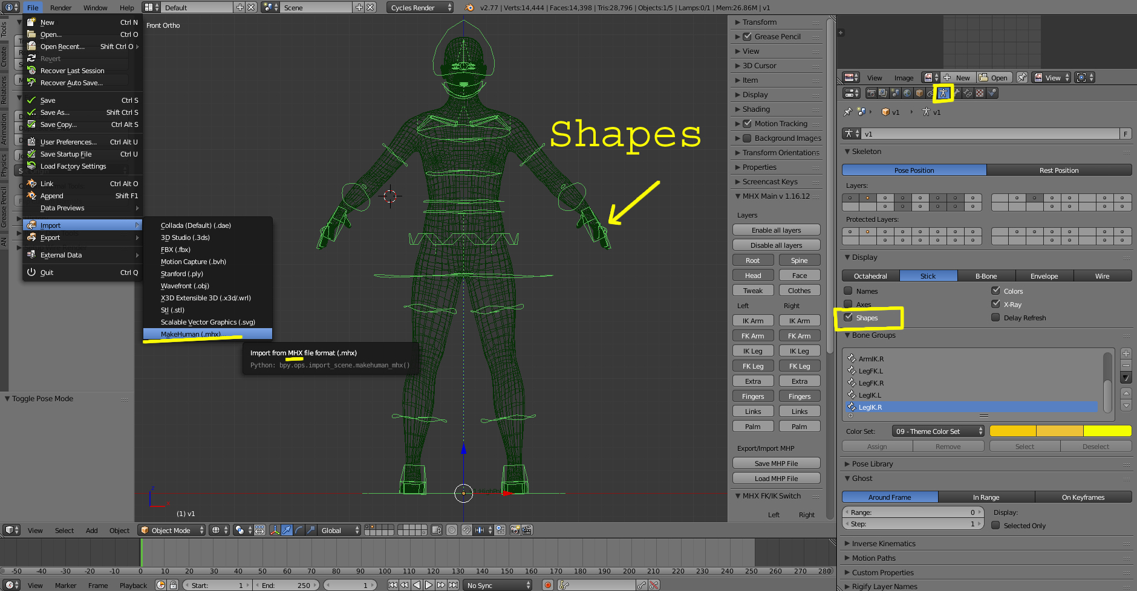Screen dimensions: 1137x591
Task: Click the record keyframe button in the timeline
Action: (548, 585)
